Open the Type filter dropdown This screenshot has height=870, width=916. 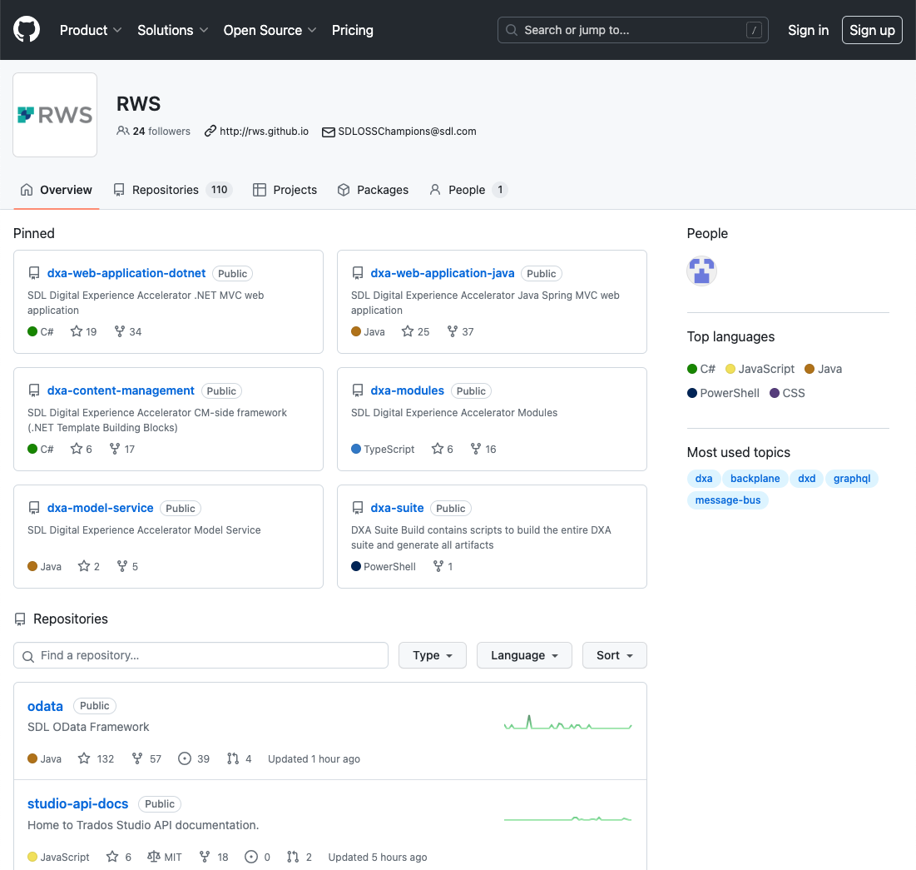click(x=433, y=655)
